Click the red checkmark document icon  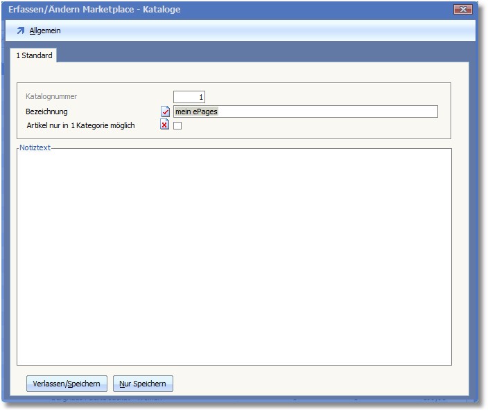(x=165, y=111)
